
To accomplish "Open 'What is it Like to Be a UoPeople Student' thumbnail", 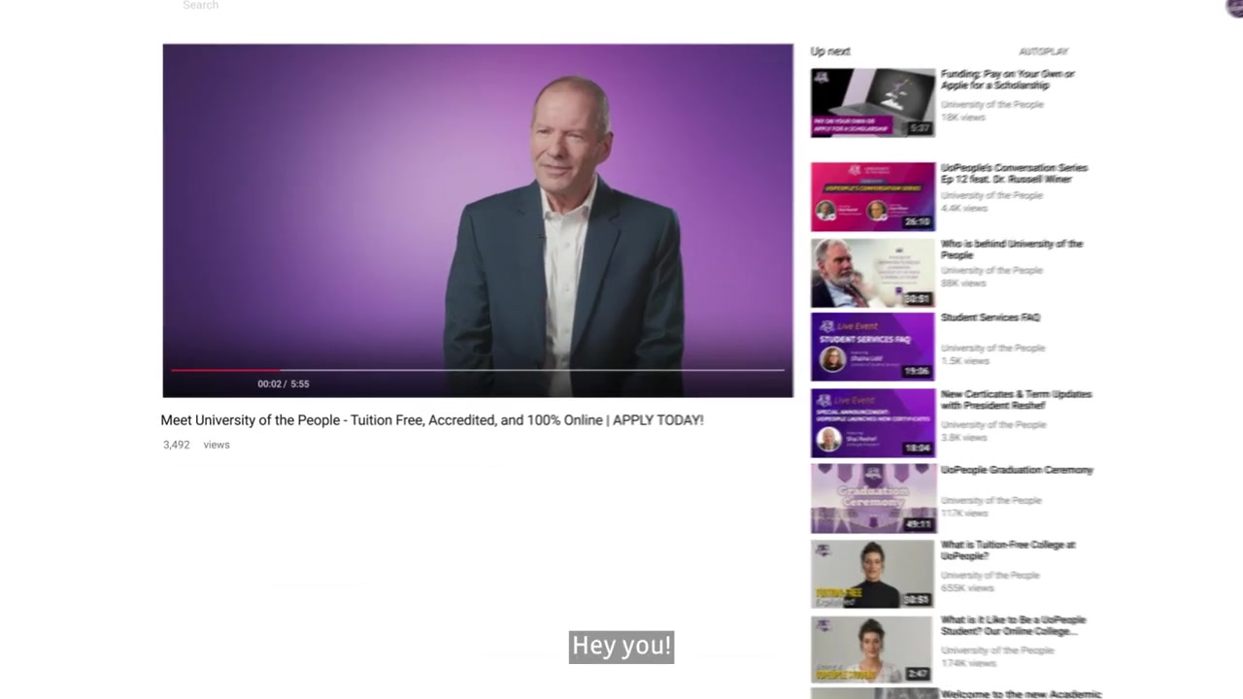I will coord(873,649).
